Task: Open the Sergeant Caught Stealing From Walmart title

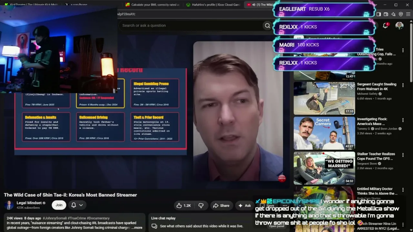Action: tap(377, 87)
